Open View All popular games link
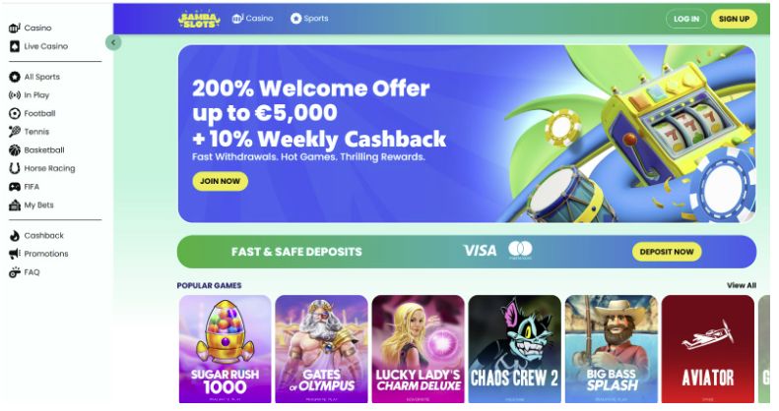This screenshot has height=411, width=779. (742, 285)
